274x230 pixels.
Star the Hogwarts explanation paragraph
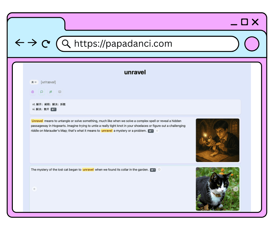(157, 131)
